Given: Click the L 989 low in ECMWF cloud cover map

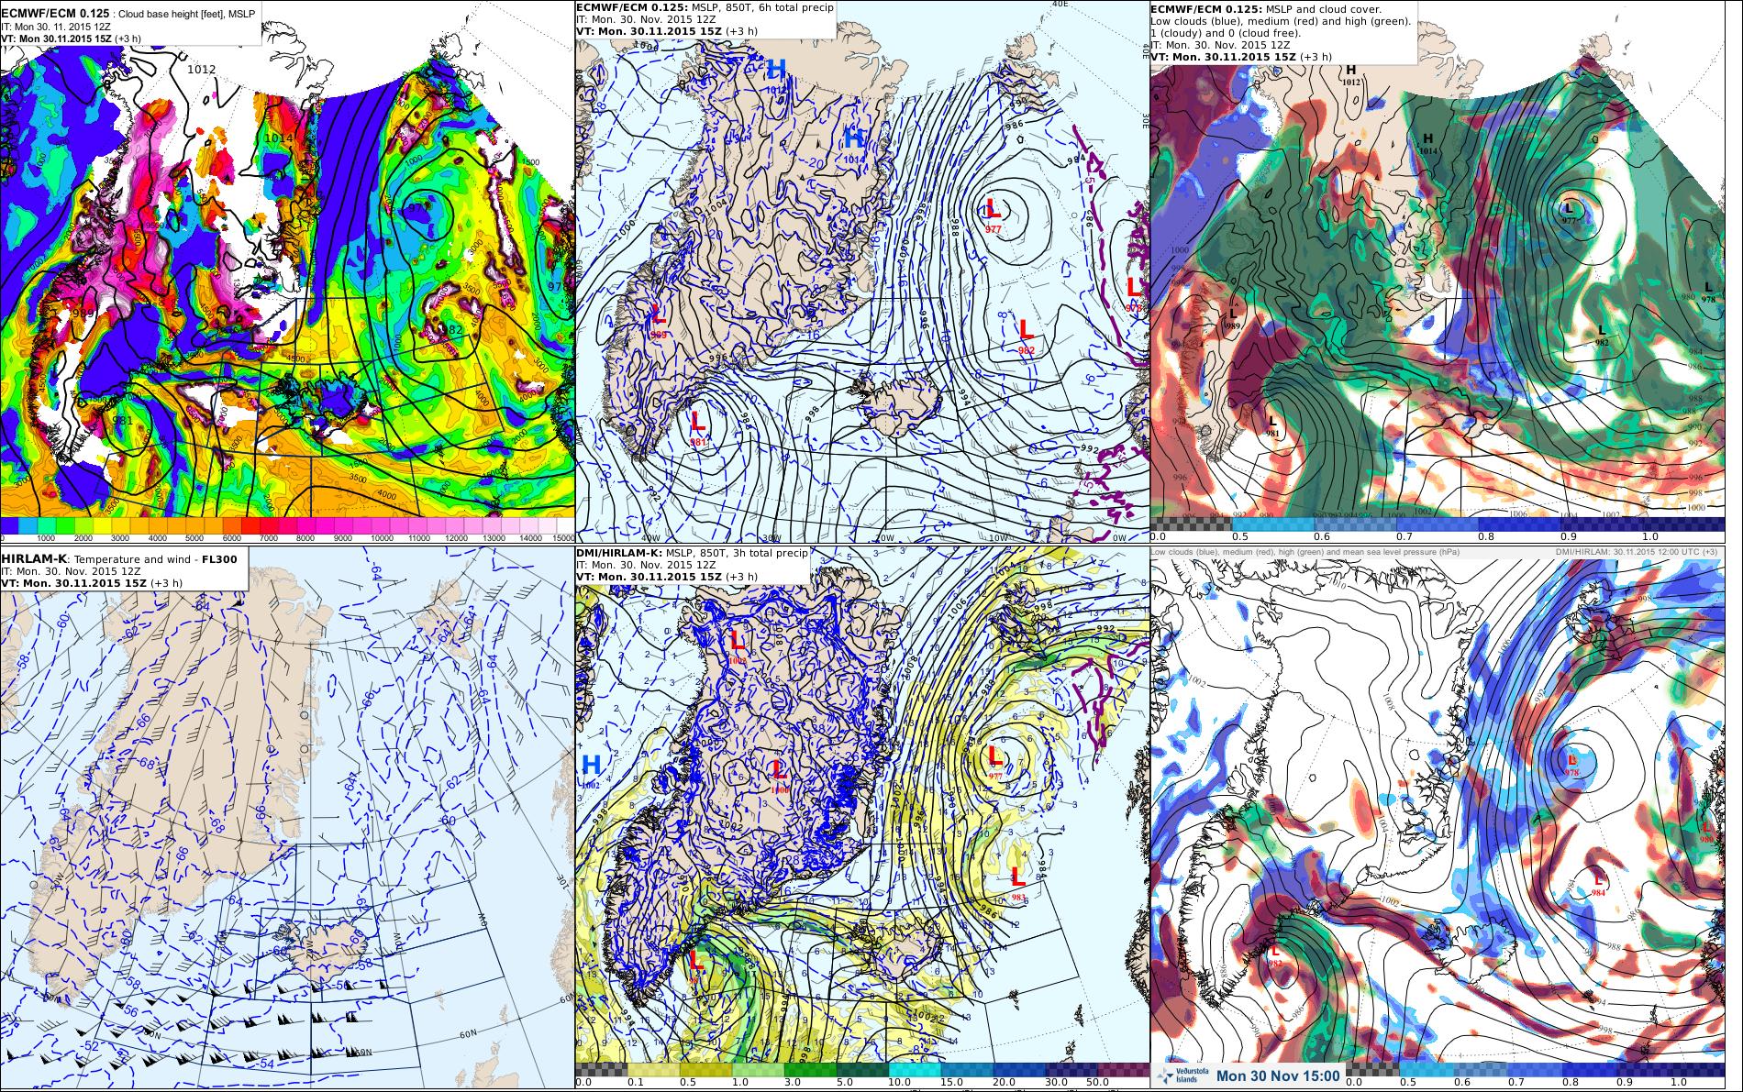Looking at the screenshot, I should 1233,319.
